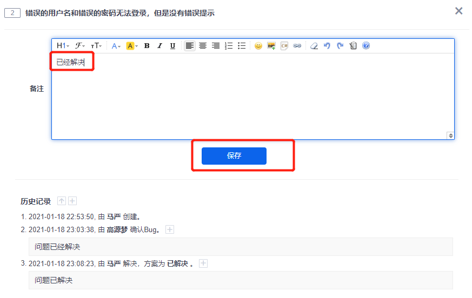The width and height of the screenshot is (472, 298).
Task: Click the 保存 button
Action: click(234, 156)
